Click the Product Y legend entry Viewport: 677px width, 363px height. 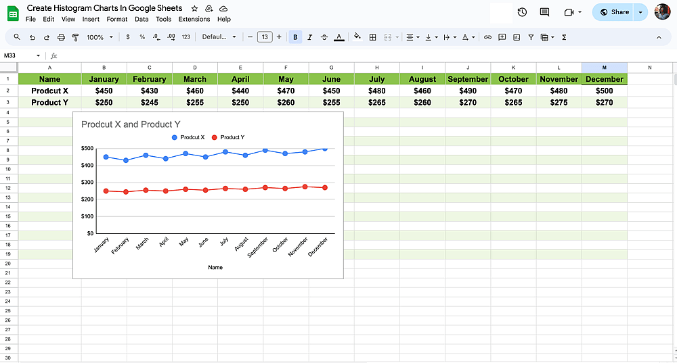[228, 137]
